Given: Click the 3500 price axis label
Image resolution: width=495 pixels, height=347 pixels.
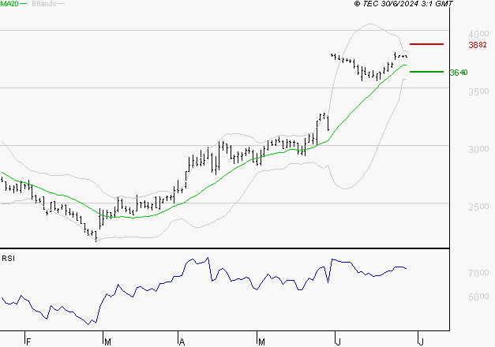Looking at the screenshot, I should point(478,91).
